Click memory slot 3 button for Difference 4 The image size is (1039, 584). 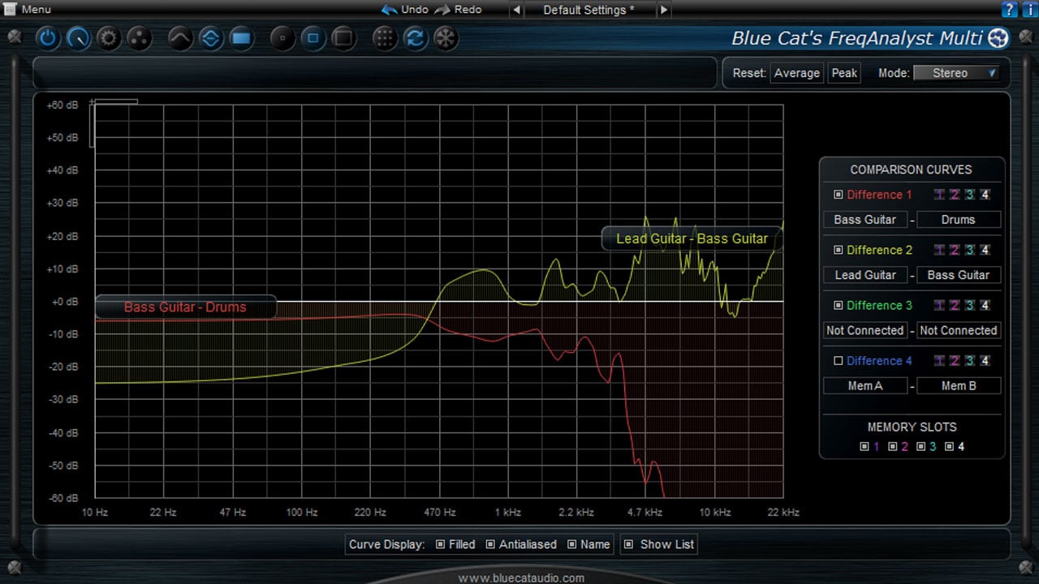coord(970,361)
